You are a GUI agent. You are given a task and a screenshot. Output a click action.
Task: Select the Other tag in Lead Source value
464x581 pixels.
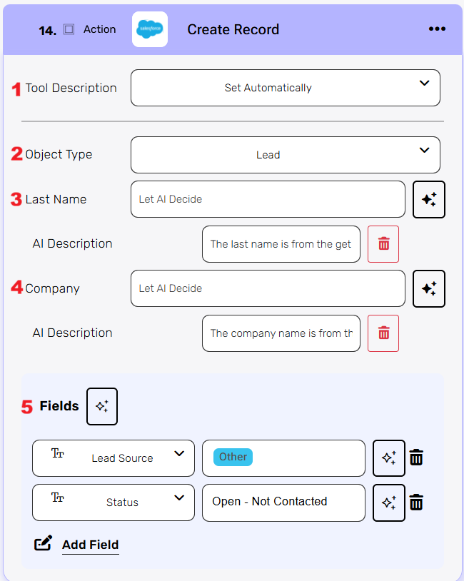coord(233,458)
